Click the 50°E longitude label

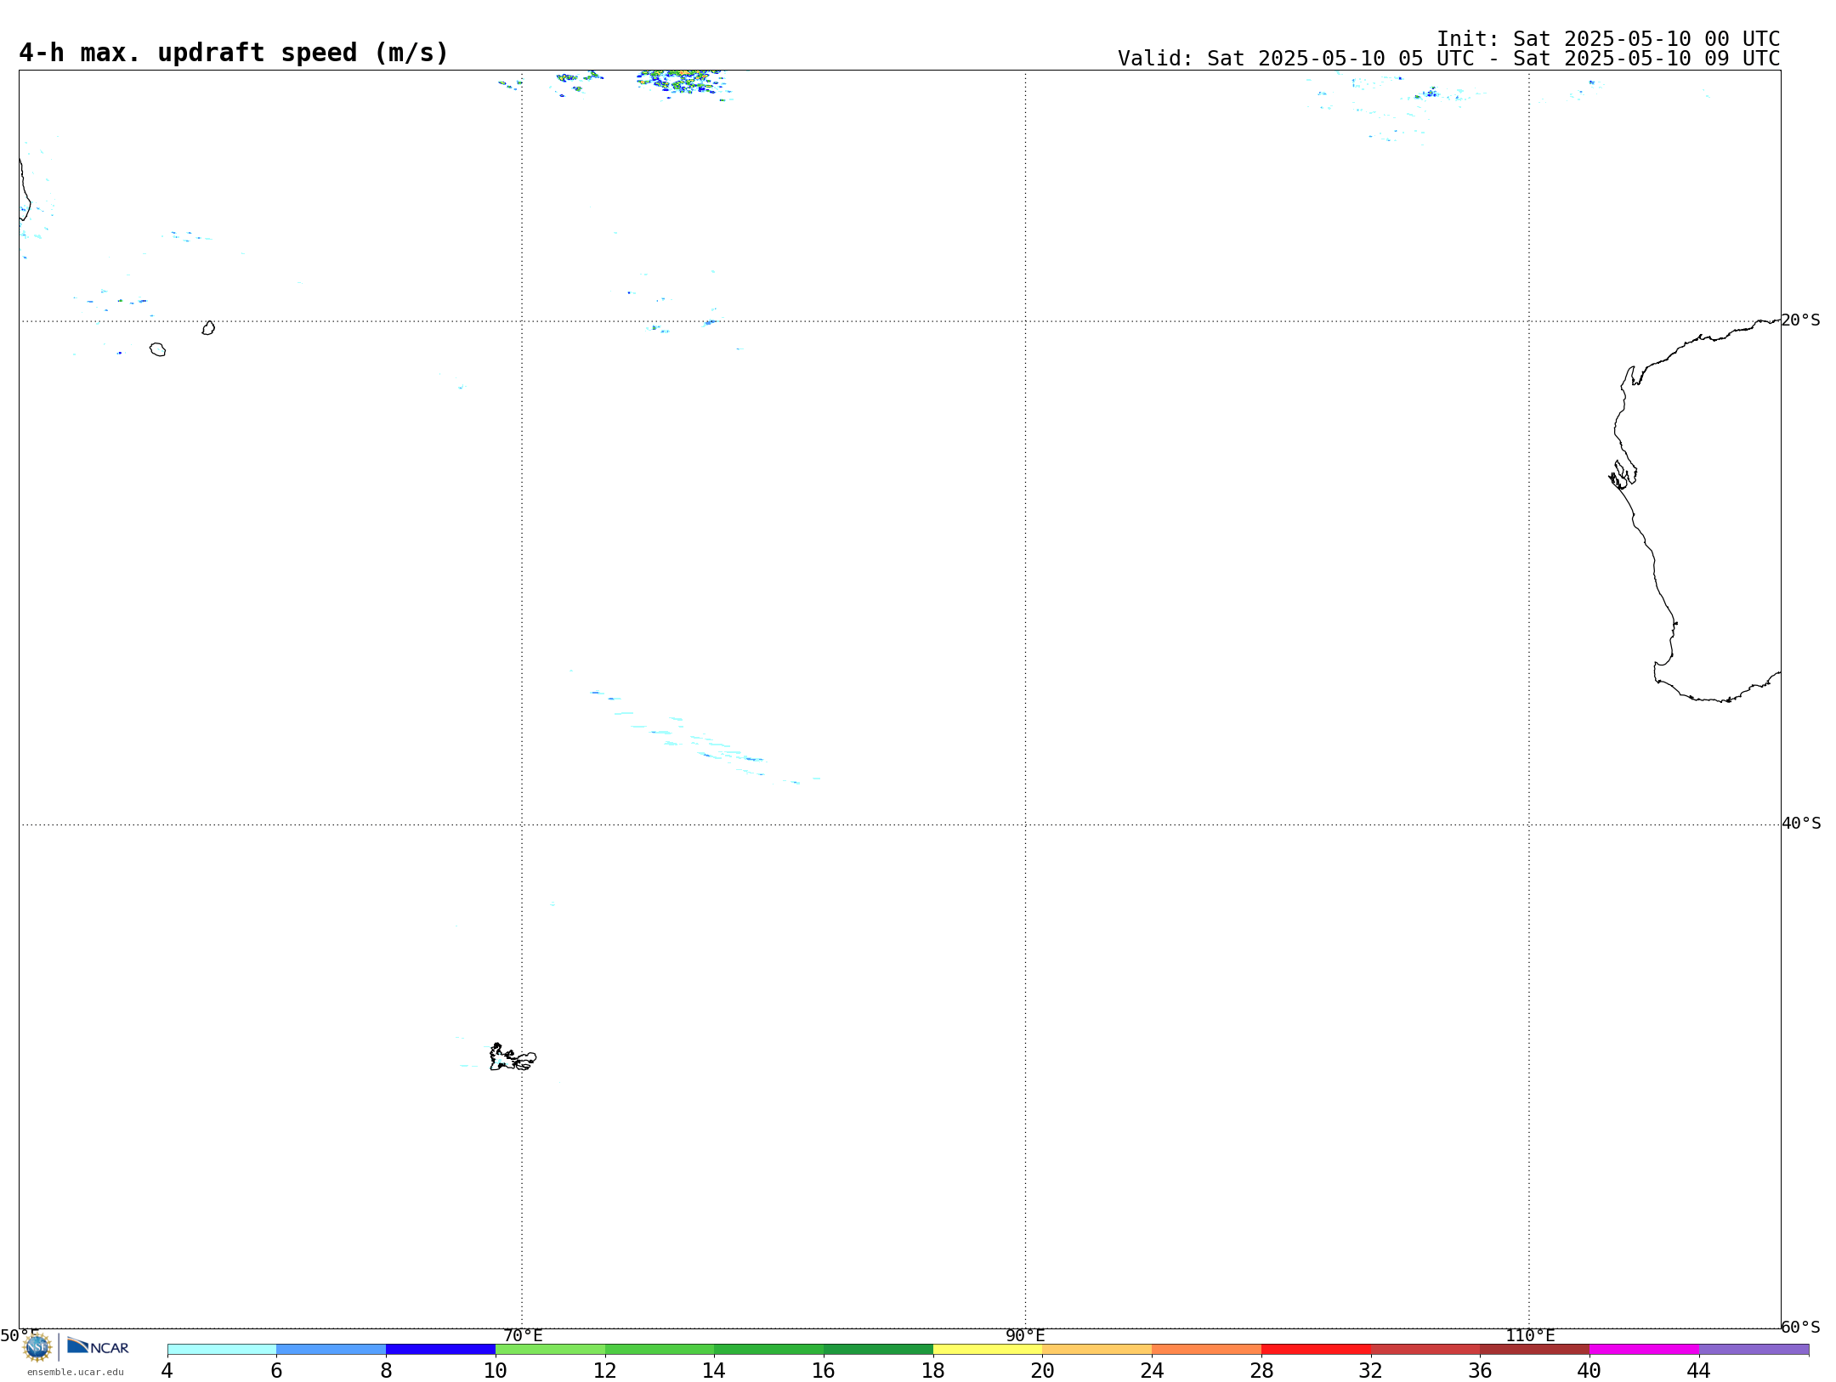pyautogui.click(x=19, y=1335)
